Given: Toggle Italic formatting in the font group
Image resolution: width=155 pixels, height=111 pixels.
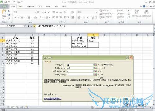Looking at the screenshot, I should (x=19, y=18).
